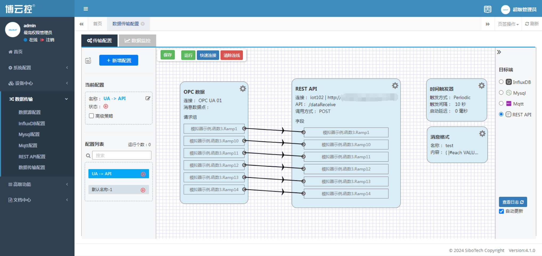
Task: Click the 新增配置 button
Action: (x=119, y=60)
